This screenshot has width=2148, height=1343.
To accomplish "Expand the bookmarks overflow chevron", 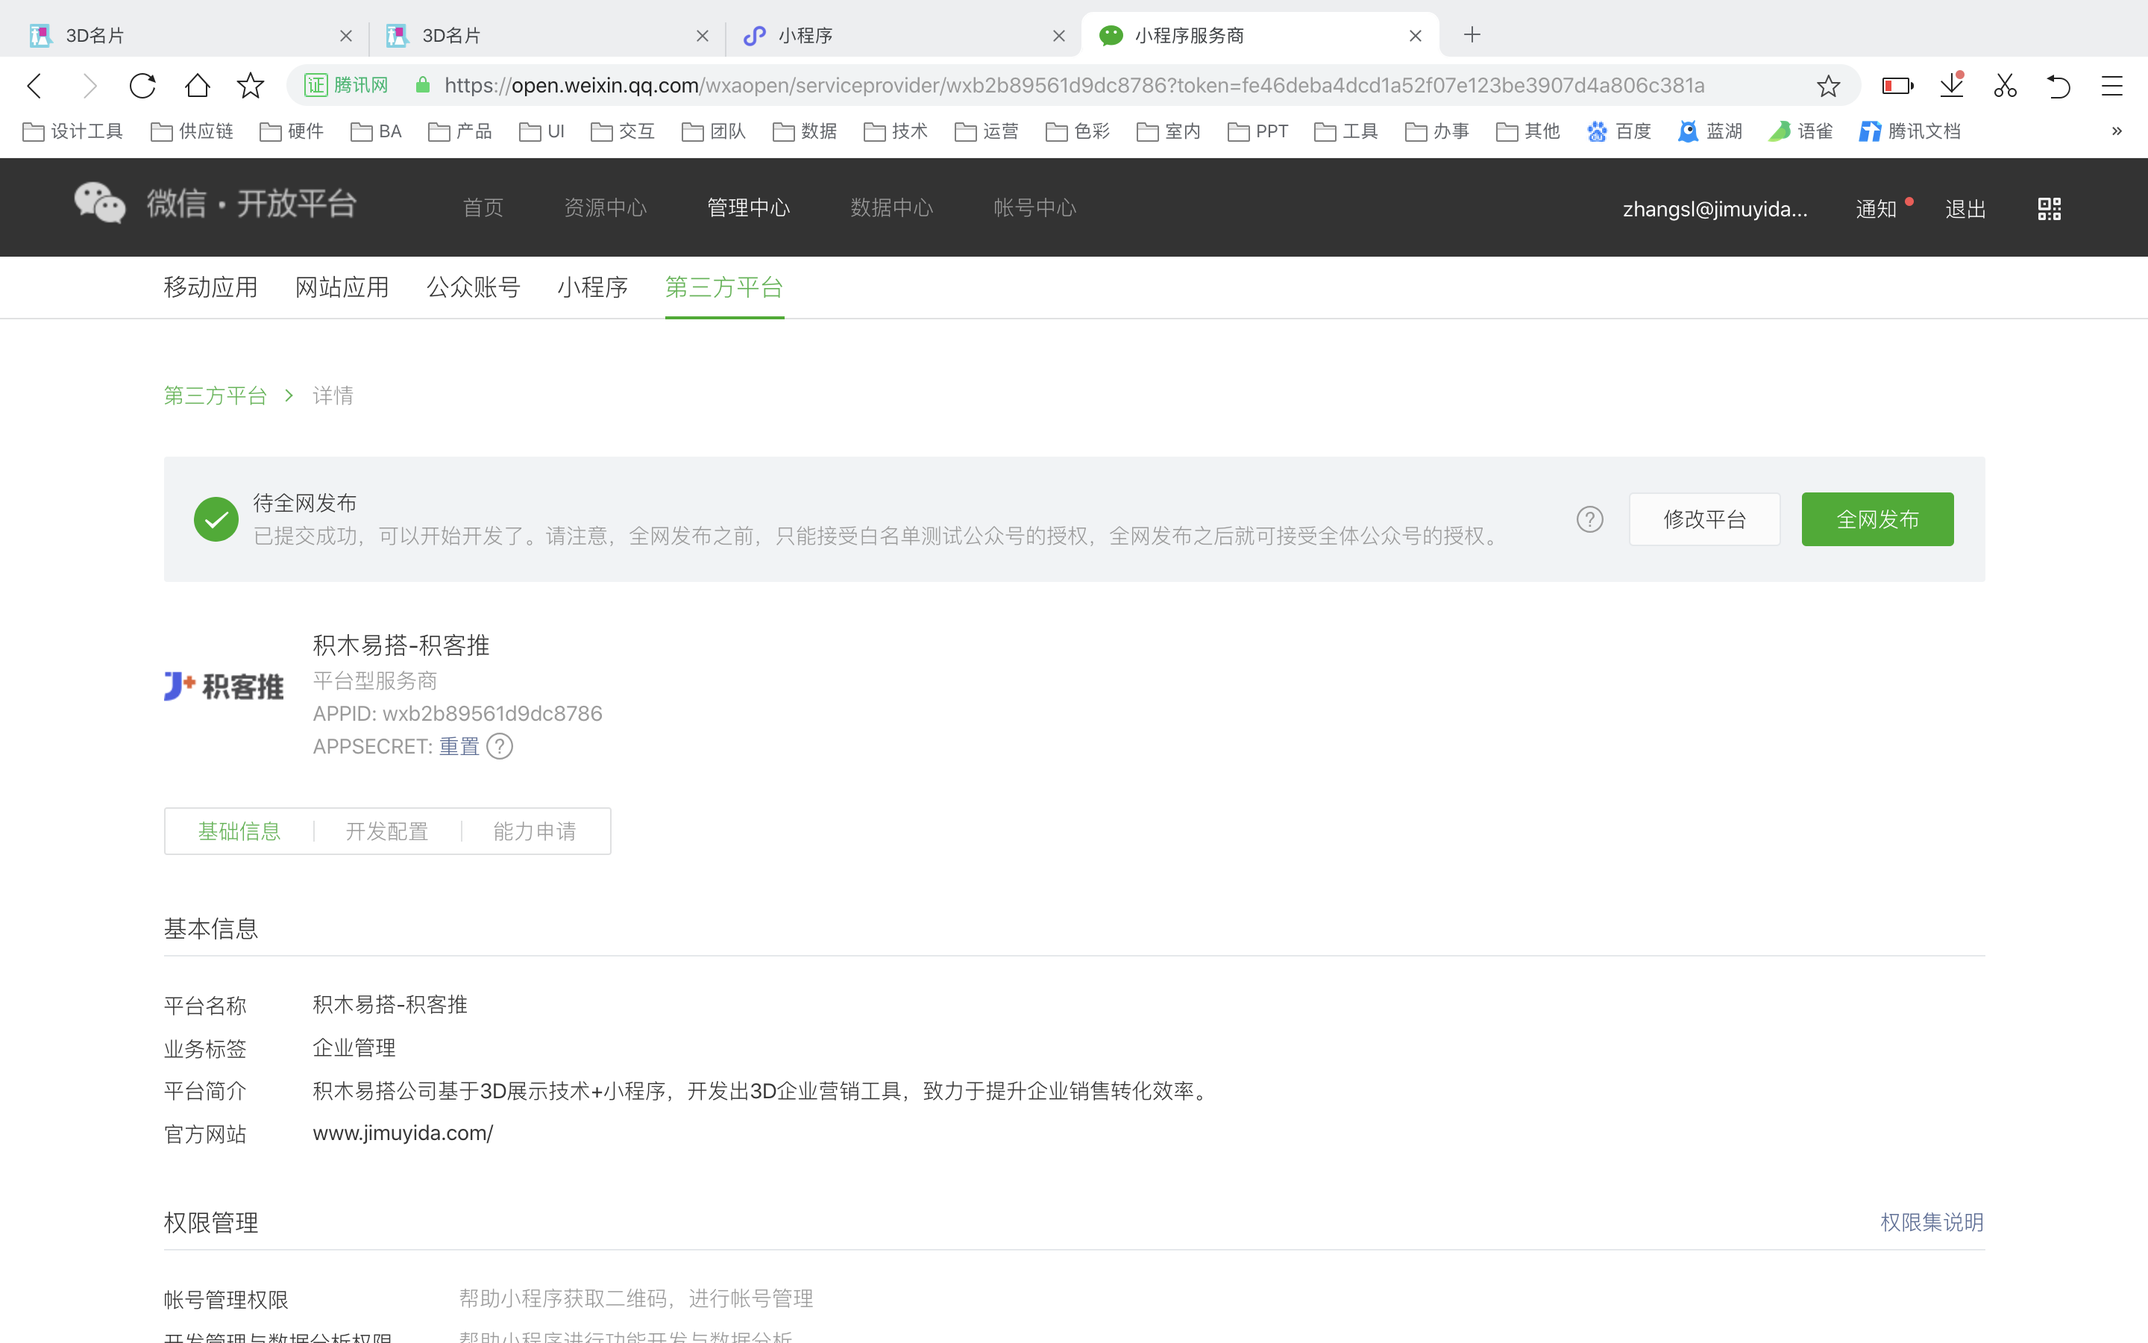I will click(2116, 131).
